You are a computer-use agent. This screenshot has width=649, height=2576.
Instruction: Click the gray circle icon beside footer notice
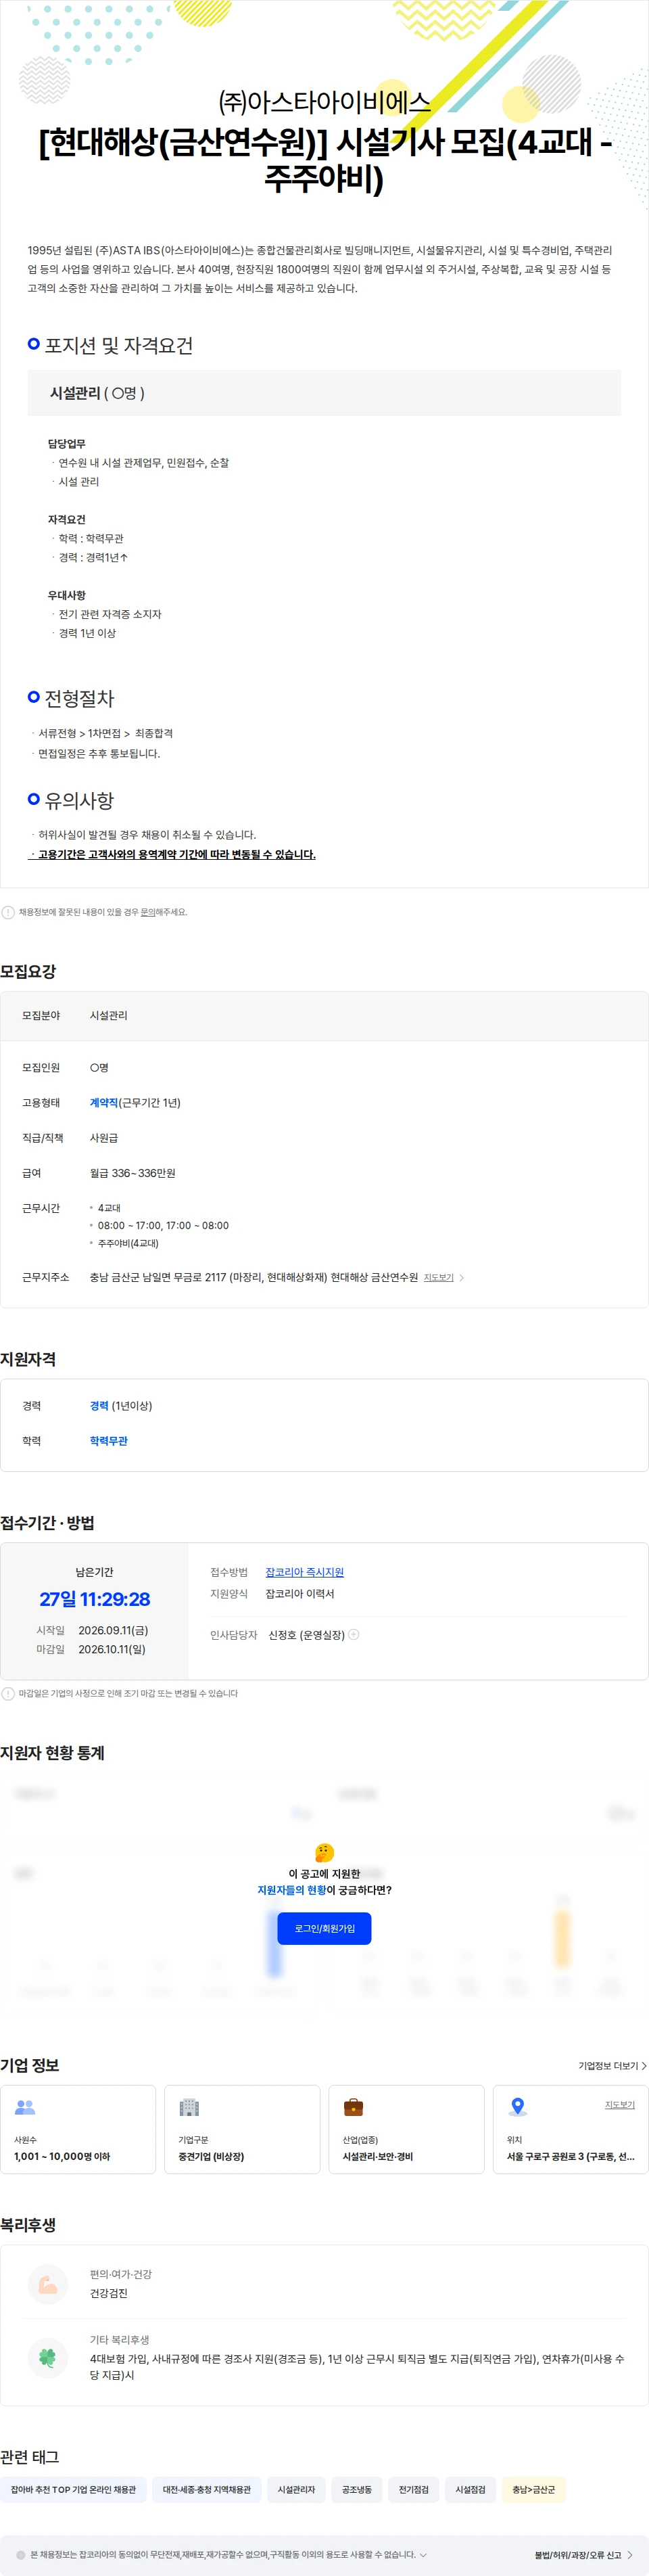(x=21, y=2554)
